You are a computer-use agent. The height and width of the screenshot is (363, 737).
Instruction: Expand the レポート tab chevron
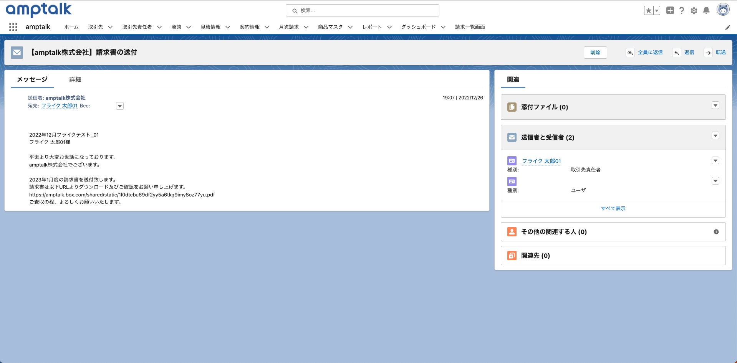[389, 27]
